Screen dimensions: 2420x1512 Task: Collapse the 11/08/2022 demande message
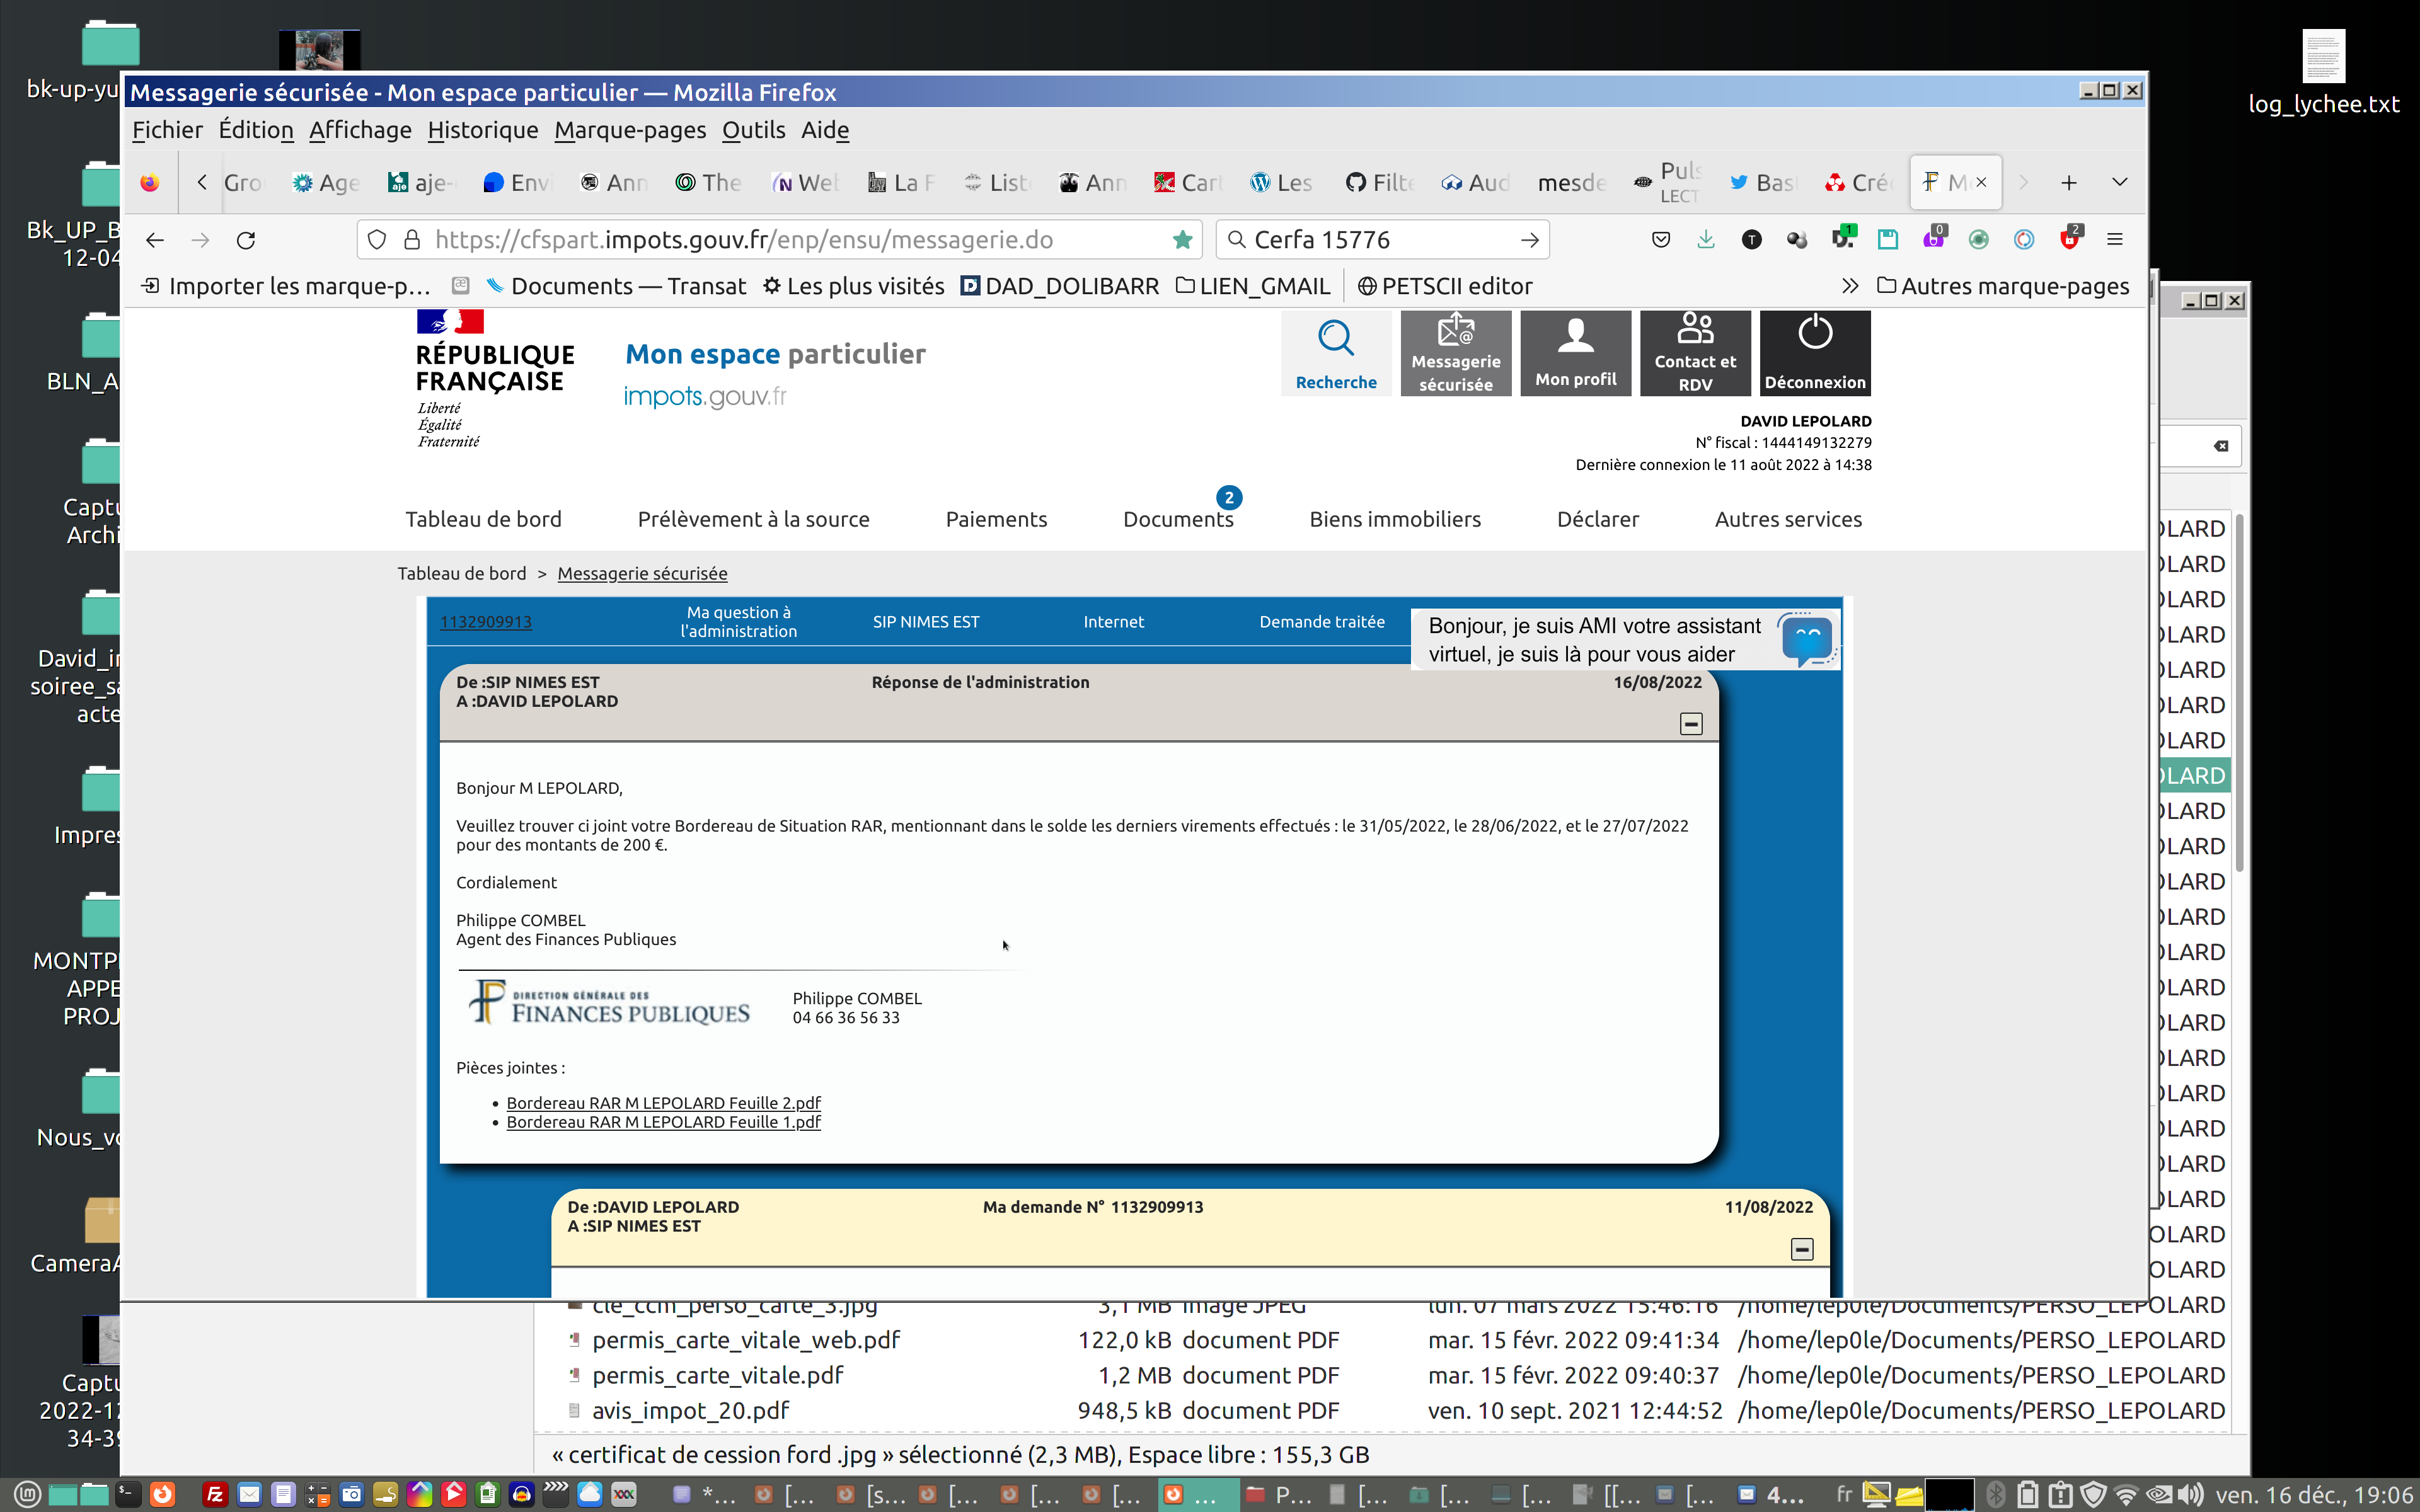point(1801,1249)
